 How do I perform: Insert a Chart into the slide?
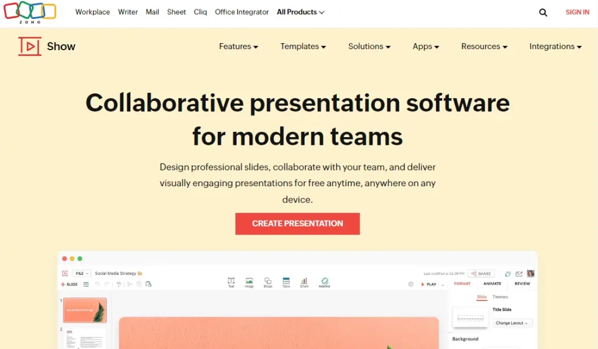(304, 281)
